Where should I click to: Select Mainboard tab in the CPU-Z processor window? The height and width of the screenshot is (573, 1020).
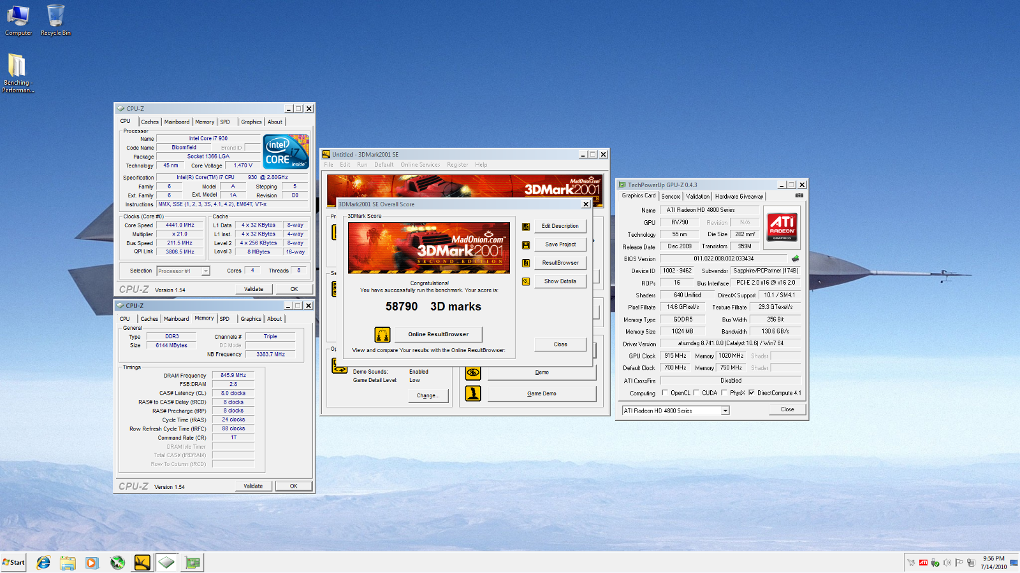[177, 122]
